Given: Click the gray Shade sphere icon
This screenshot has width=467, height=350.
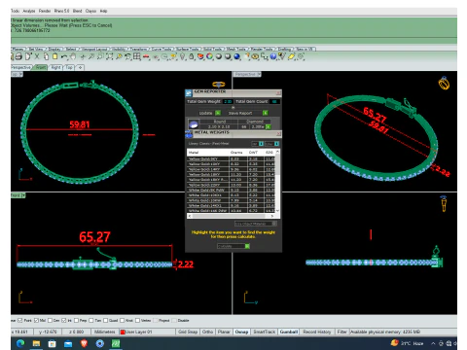Looking at the screenshot, I should pos(219,56).
